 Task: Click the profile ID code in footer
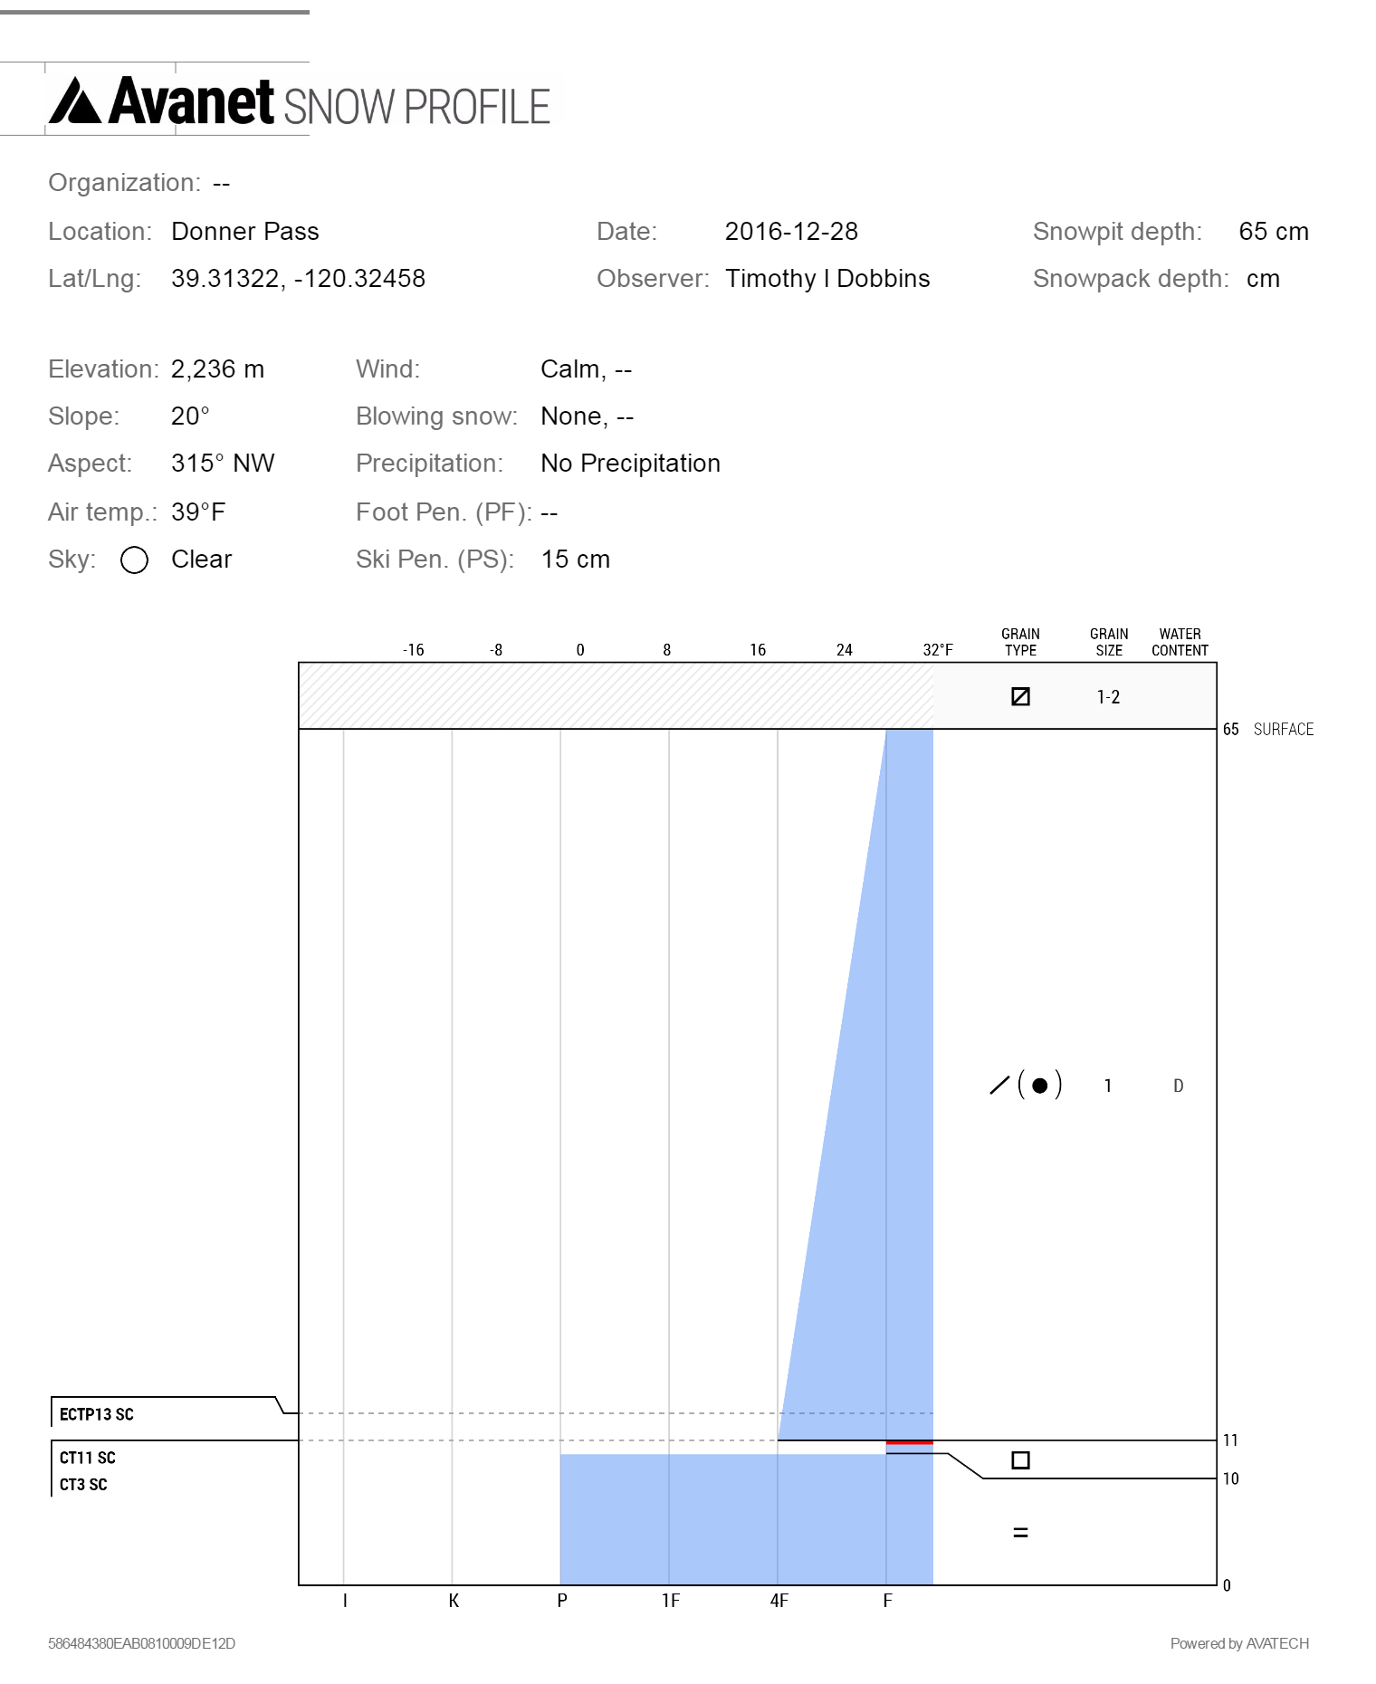141,1643
